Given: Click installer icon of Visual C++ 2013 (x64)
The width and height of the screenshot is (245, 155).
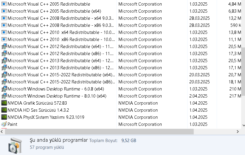Looking at the screenshot, I should 4,61.
